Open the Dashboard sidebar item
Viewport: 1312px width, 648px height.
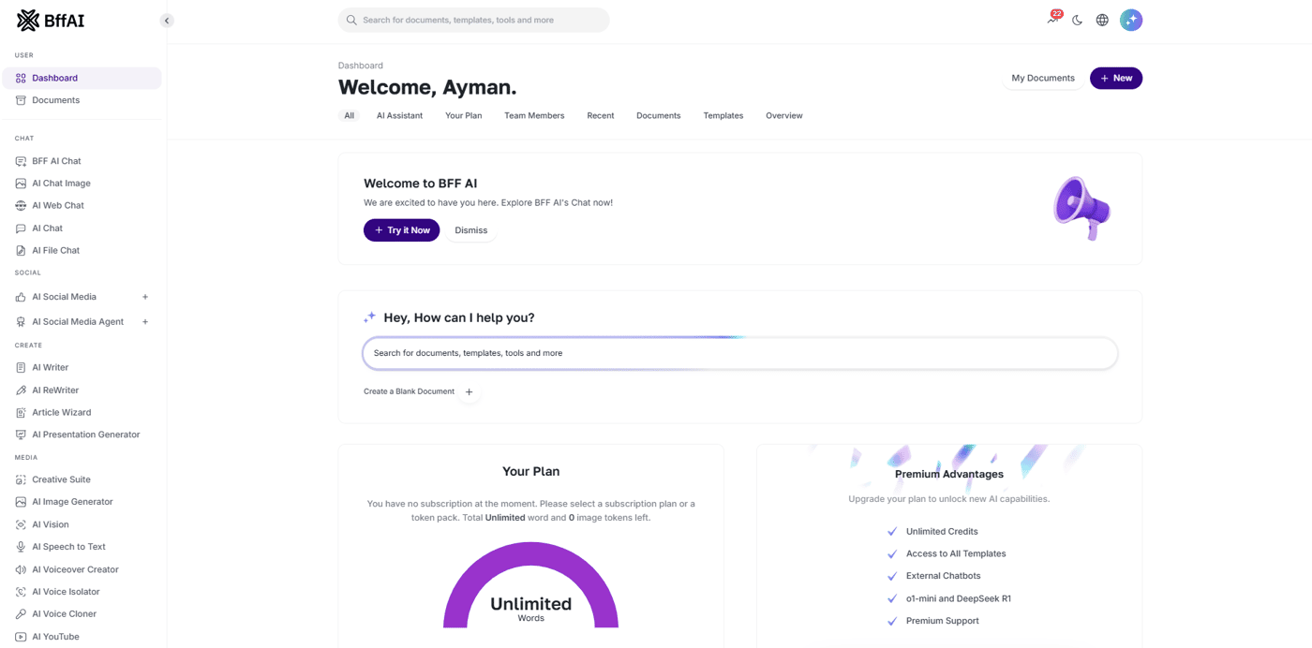82,78
